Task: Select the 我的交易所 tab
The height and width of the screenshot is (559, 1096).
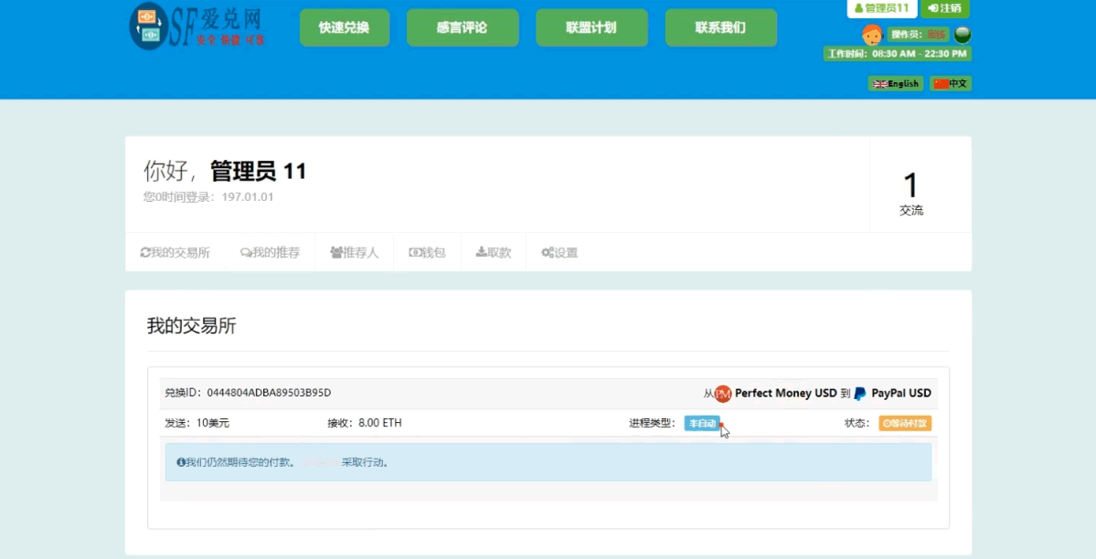Action: 175,252
